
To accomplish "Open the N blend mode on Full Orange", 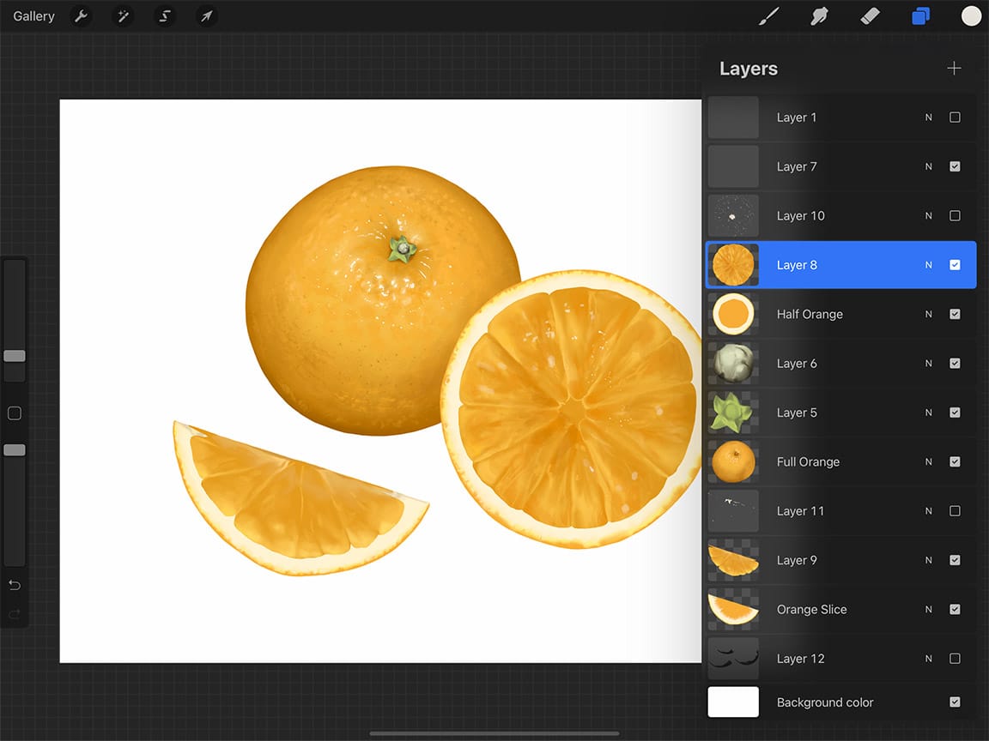I will click(x=928, y=461).
